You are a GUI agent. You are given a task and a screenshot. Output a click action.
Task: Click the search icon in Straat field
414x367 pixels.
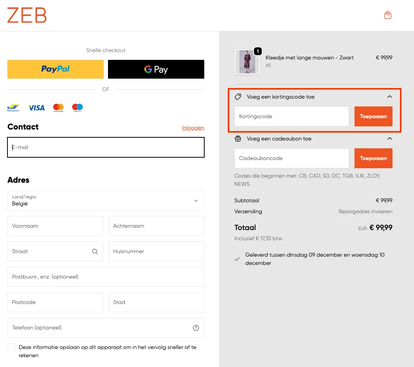95,252
